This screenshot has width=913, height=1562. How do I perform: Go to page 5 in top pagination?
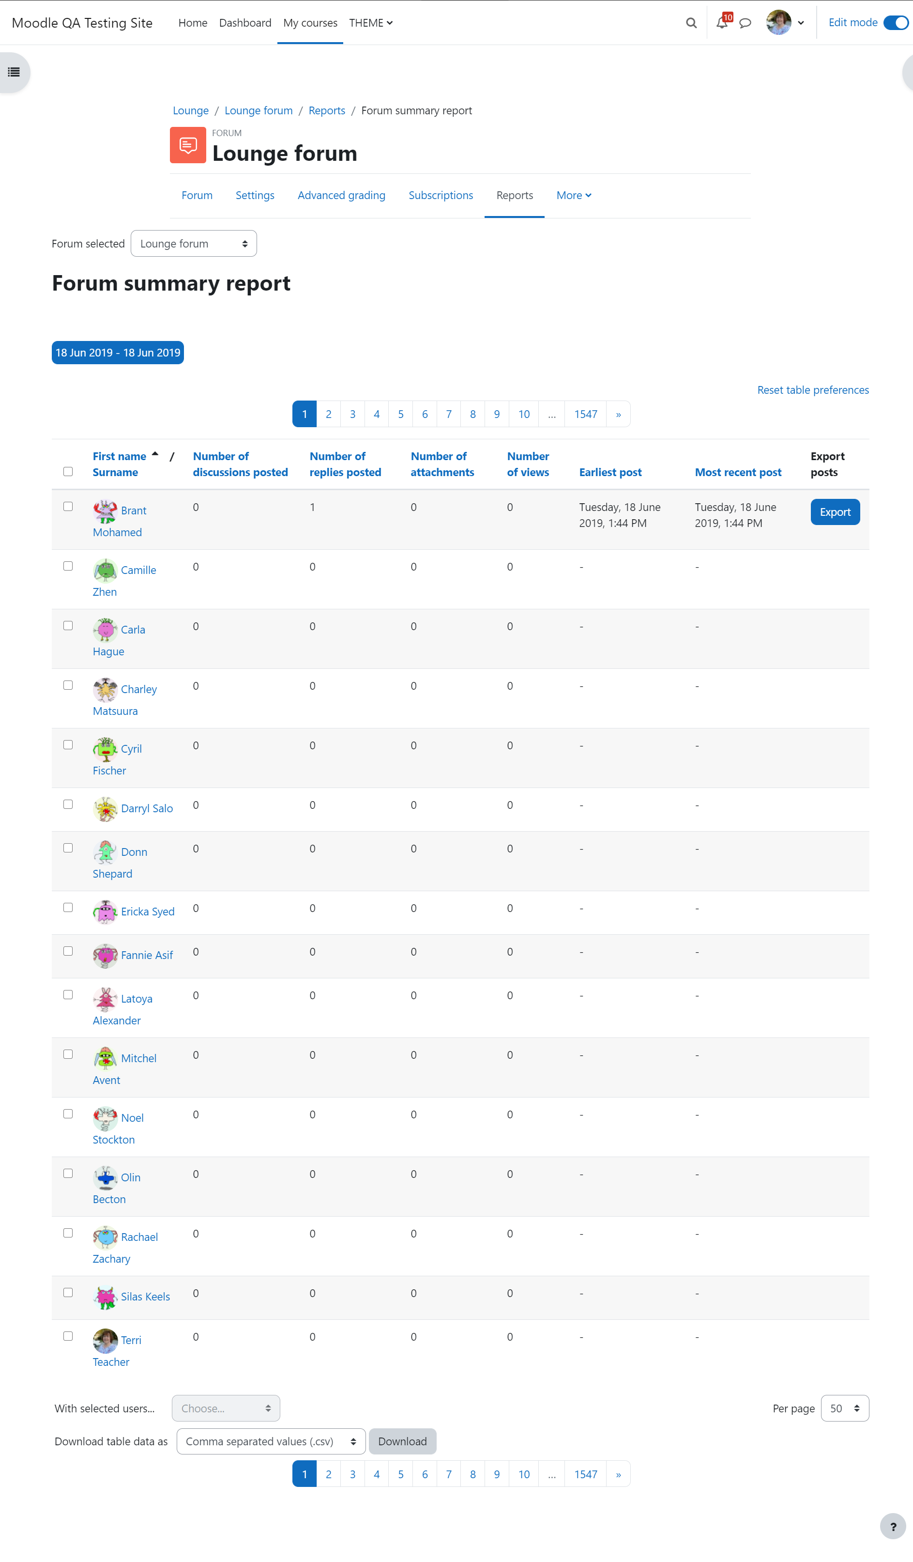click(401, 414)
